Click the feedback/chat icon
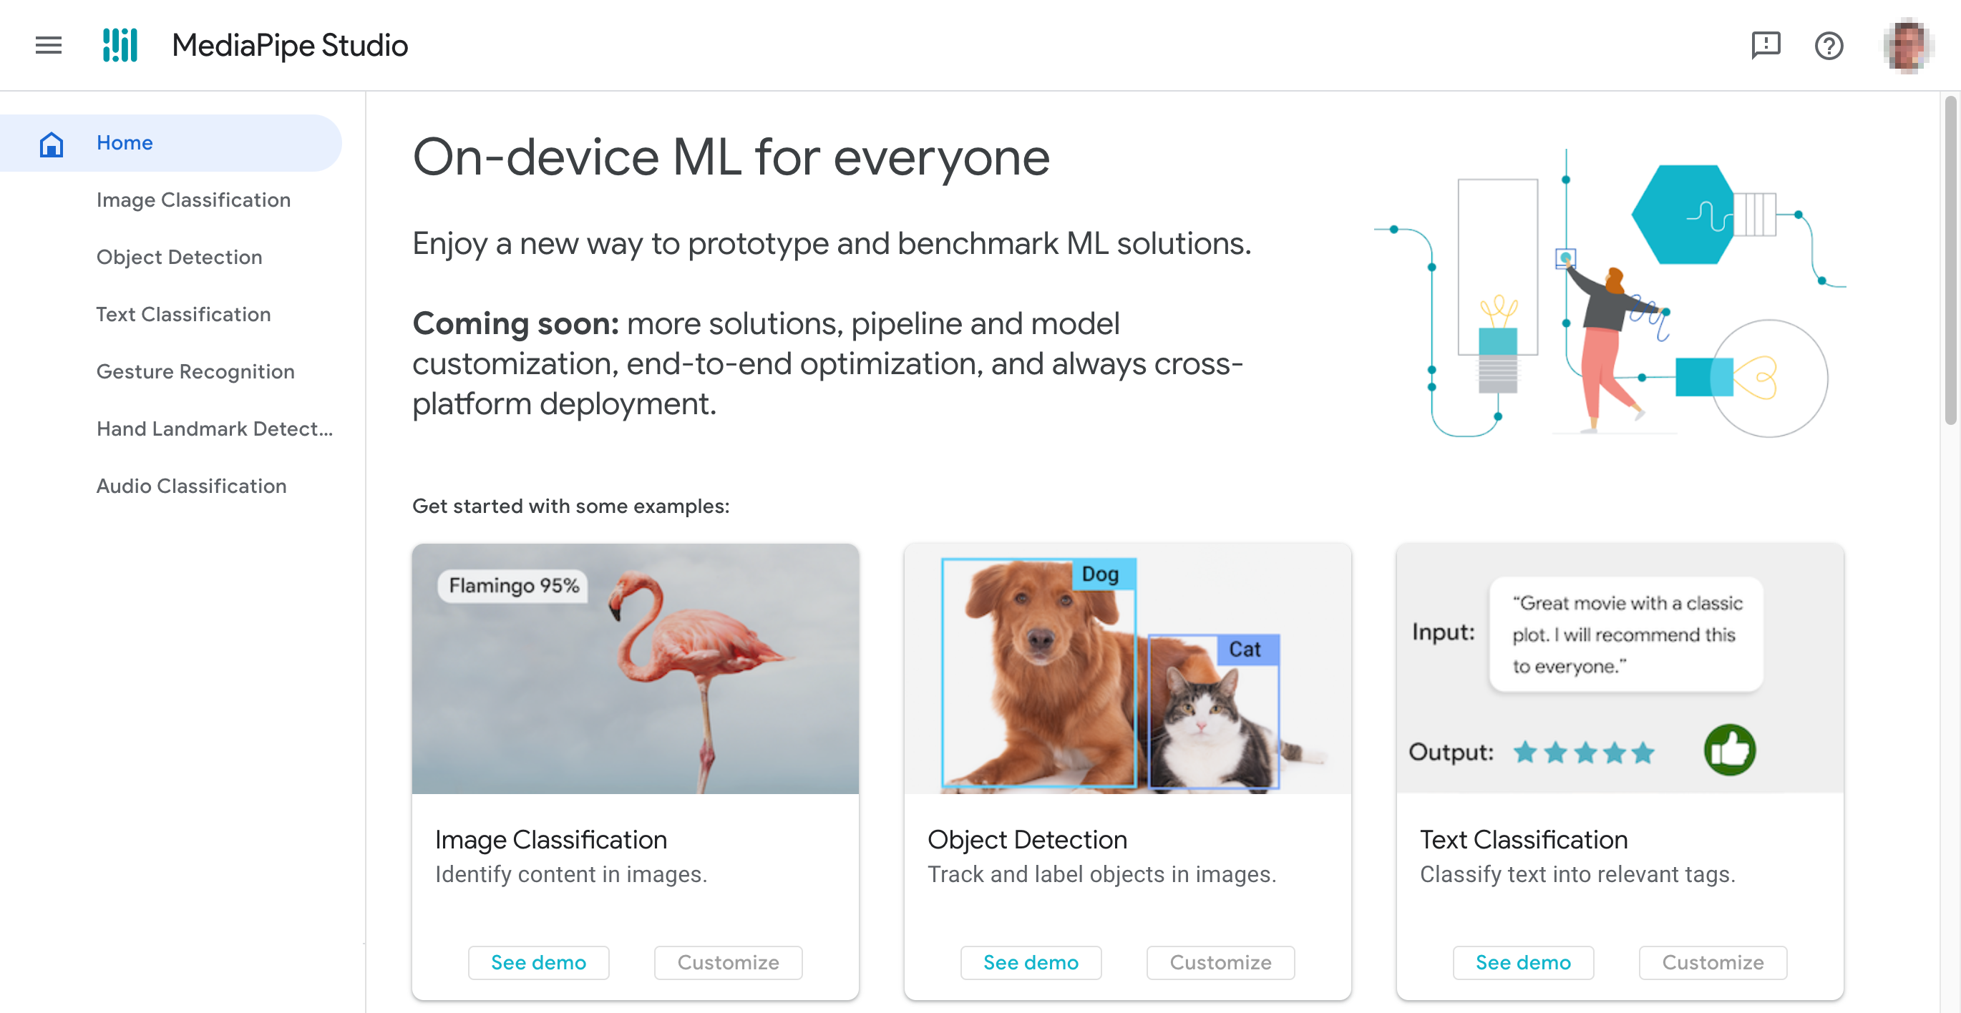 1762,45
